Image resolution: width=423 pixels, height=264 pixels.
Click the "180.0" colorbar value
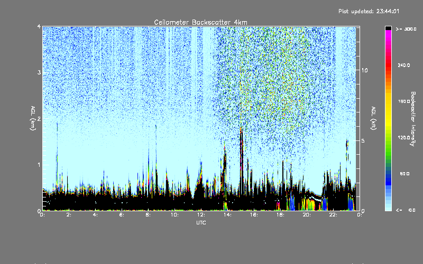point(404,101)
